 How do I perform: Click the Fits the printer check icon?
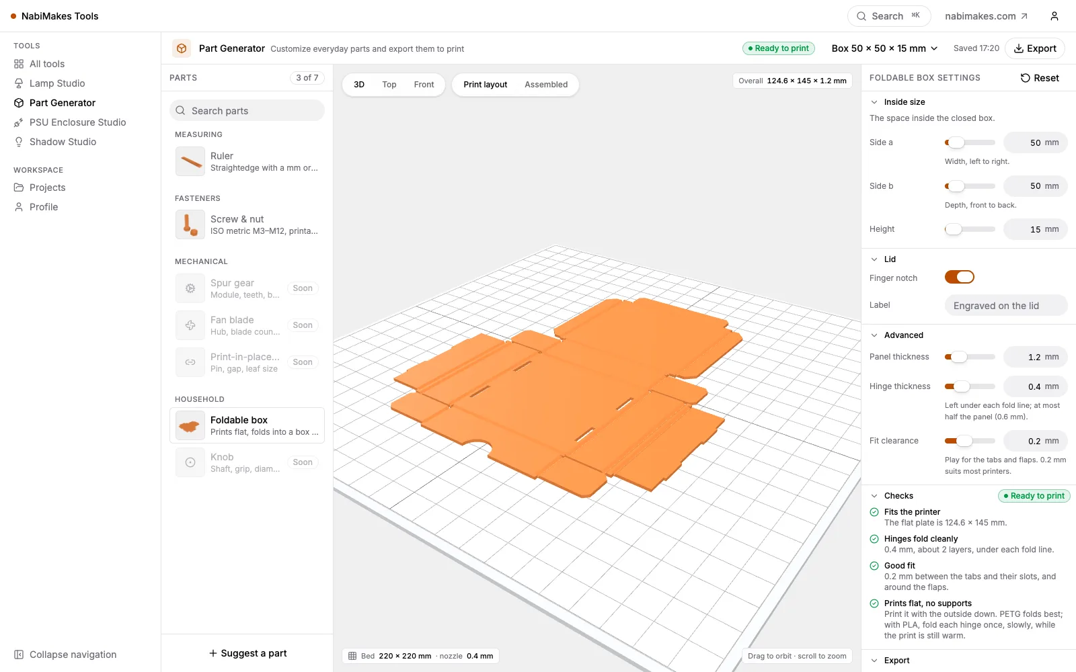(874, 512)
